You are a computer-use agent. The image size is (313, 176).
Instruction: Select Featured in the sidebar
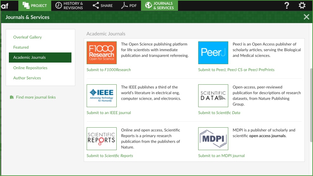[21, 47]
